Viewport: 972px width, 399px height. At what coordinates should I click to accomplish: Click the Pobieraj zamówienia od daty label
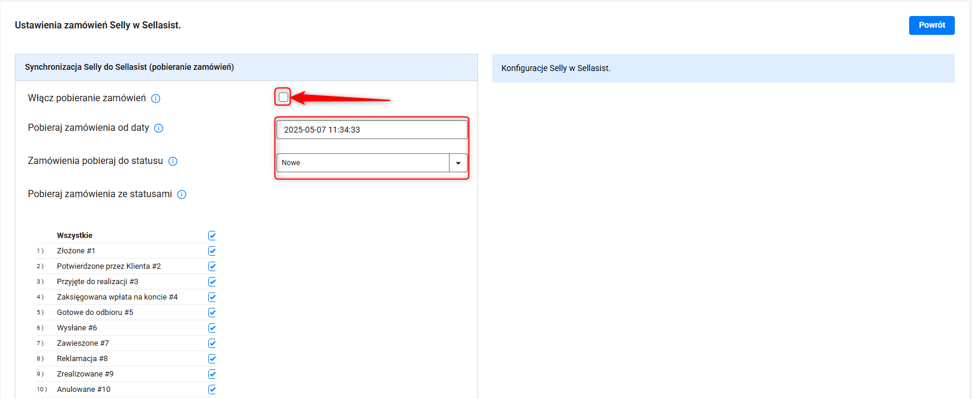[x=88, y=128]
